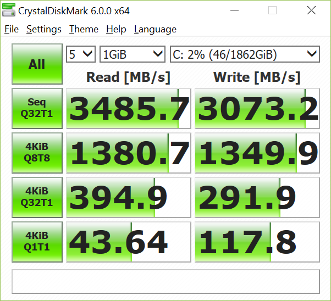Screen dimensions: 331x301
Task: Open the Help menu
Action: (x=116, y=29)
